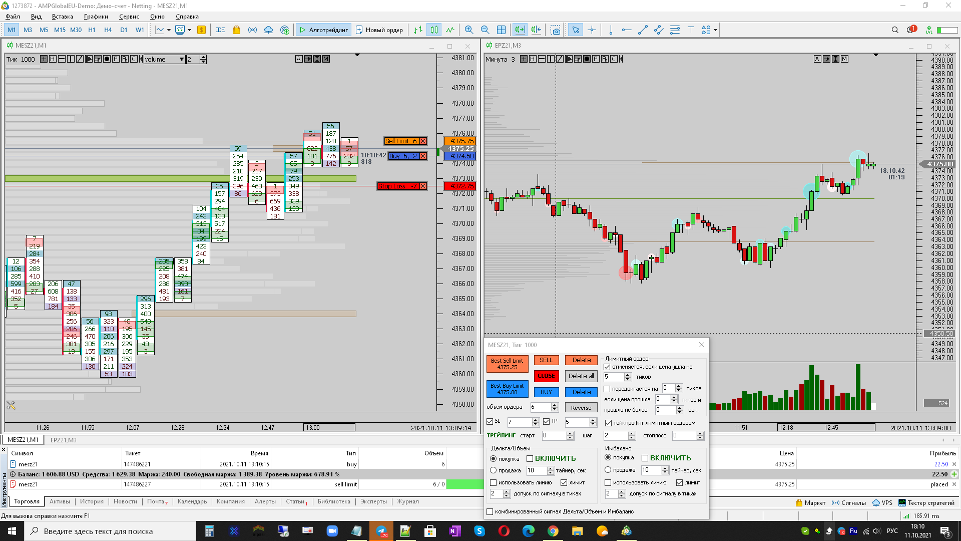Expand the graphical objects dropdown arrow
The height and width of the screenshot is (541, 961).
715,30
